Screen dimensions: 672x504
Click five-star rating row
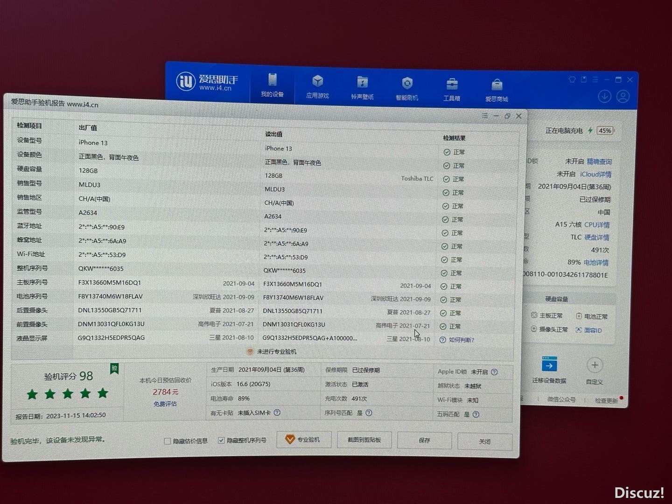68,394
